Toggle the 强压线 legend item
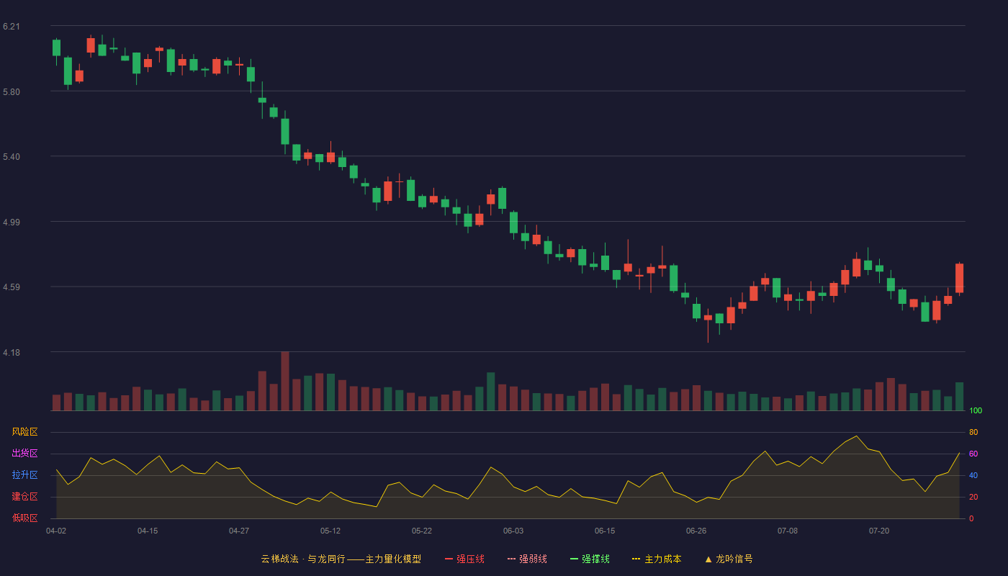This screenshot has height=576, width=1008. (464, 559)
